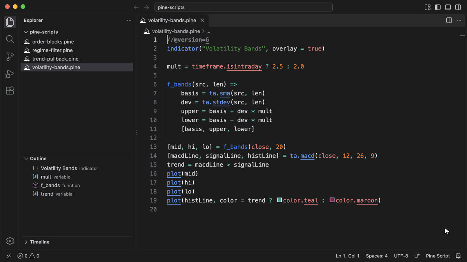Screen dimensions: 467x262
Task: Select the volatility-bands.pine editor tab
Action: click(x=173, y=20)
